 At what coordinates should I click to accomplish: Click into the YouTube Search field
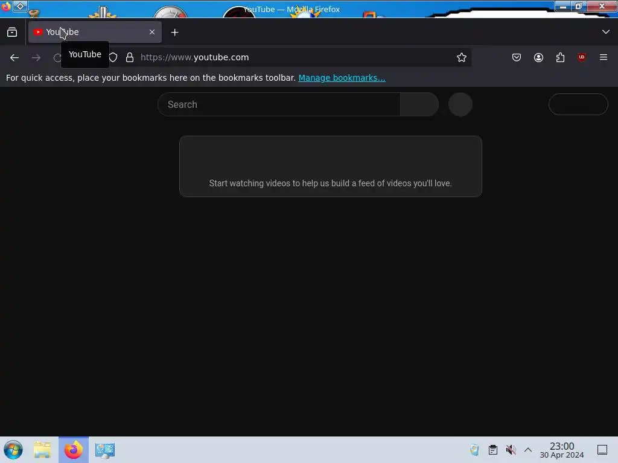(x=279, y=104)
